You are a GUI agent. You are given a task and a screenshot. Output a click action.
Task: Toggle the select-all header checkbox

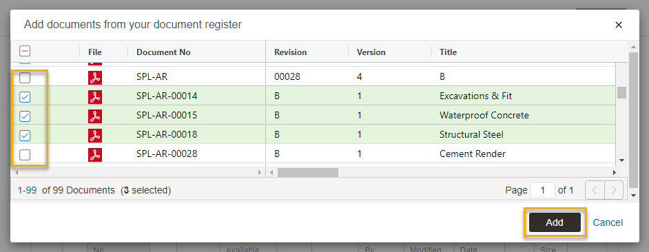click(25, 52)
